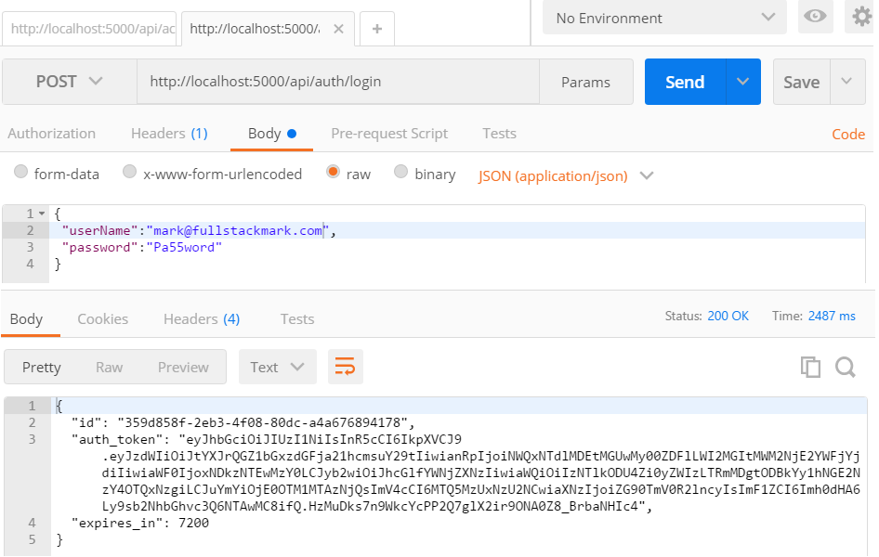Select the raw body type
879x557 pixels.
click(x=333, y=172)
